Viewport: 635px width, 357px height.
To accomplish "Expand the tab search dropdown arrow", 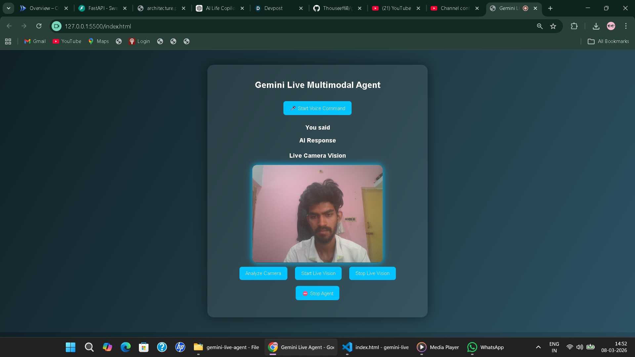I will pyautogui.click(x=9, y=8).
